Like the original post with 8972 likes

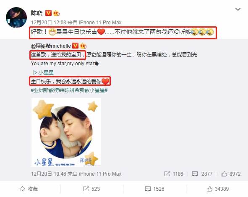231,174
